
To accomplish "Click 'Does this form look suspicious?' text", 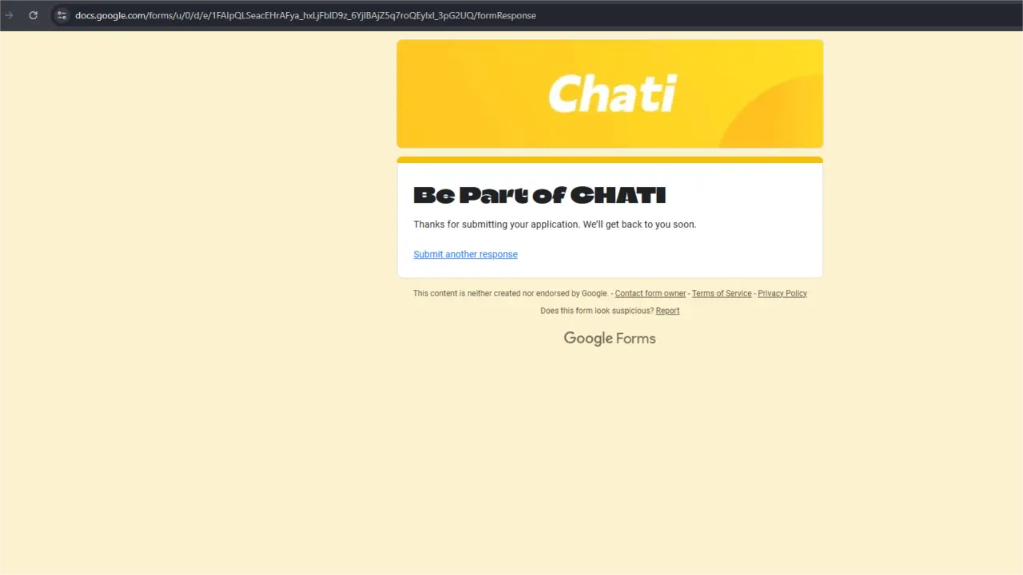I will coord(597,311).
